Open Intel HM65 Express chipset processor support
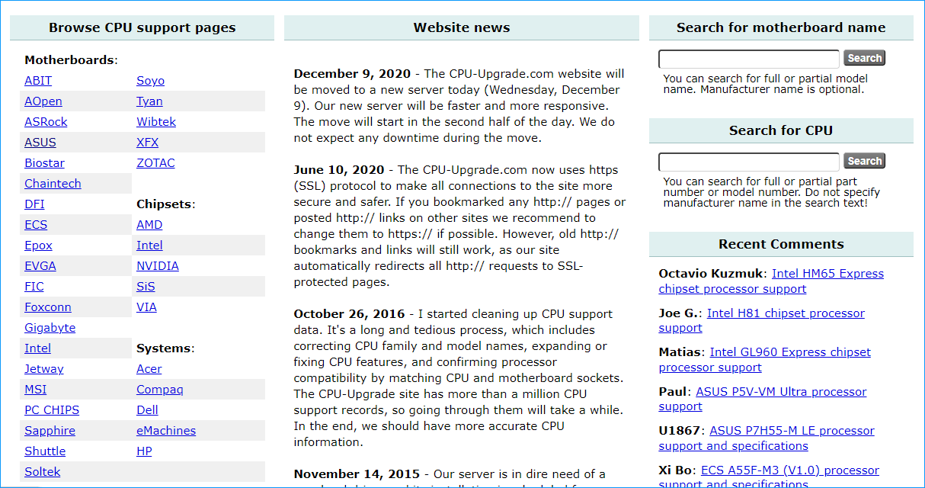 [771, 281]
